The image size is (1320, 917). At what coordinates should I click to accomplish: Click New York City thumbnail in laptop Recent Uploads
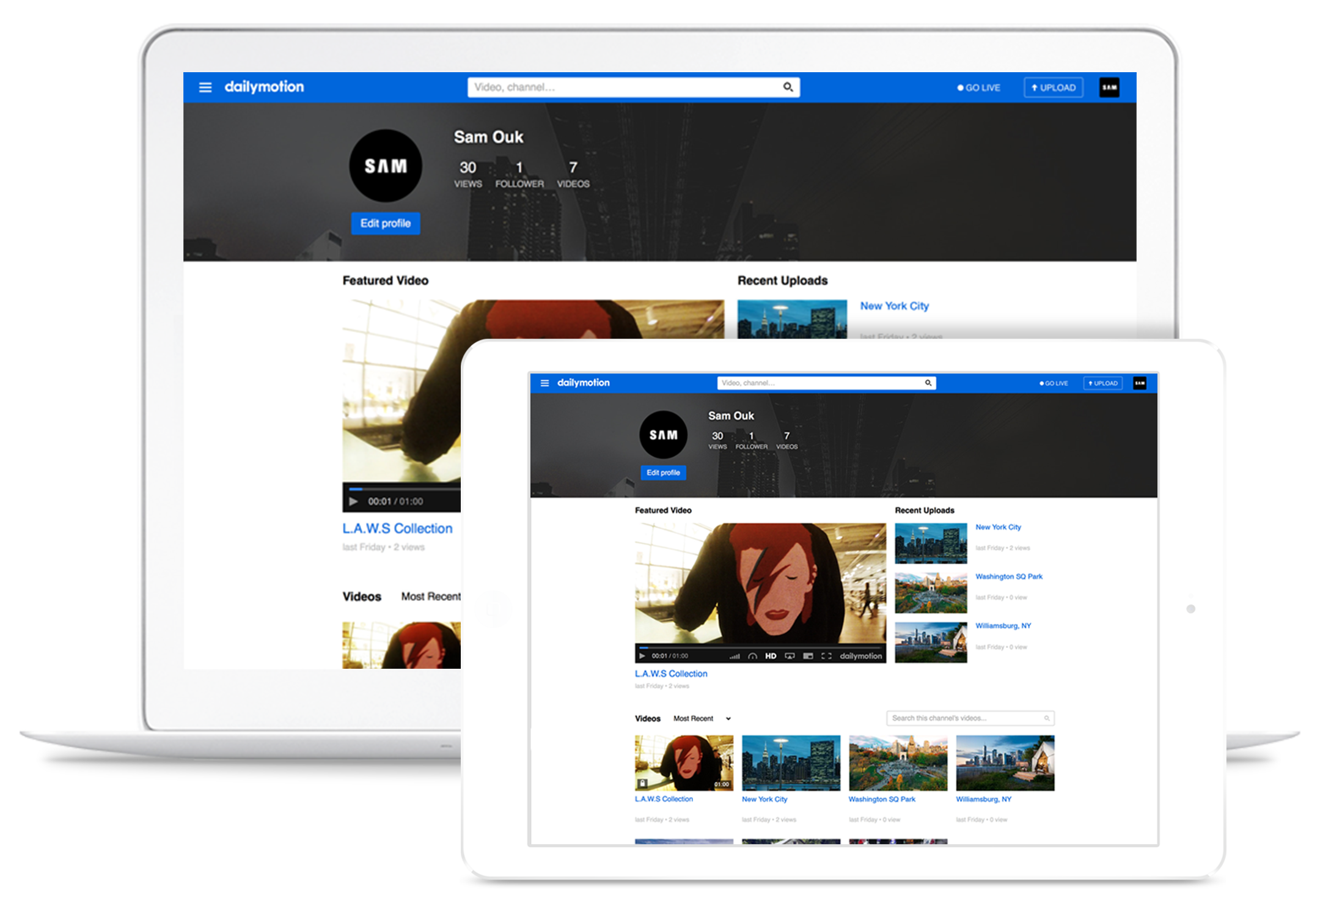792,319
